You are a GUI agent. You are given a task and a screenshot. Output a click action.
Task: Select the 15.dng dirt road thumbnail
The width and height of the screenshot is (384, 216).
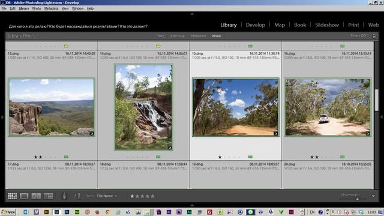(236, 107)
